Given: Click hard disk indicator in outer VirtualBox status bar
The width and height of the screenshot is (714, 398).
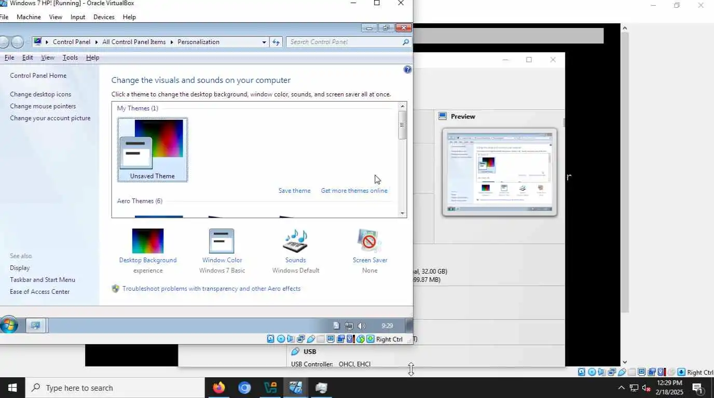Looking at the screenshot, I should (581, 372).
